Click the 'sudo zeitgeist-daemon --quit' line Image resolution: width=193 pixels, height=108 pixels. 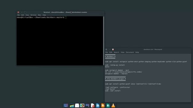coord(117,70)
